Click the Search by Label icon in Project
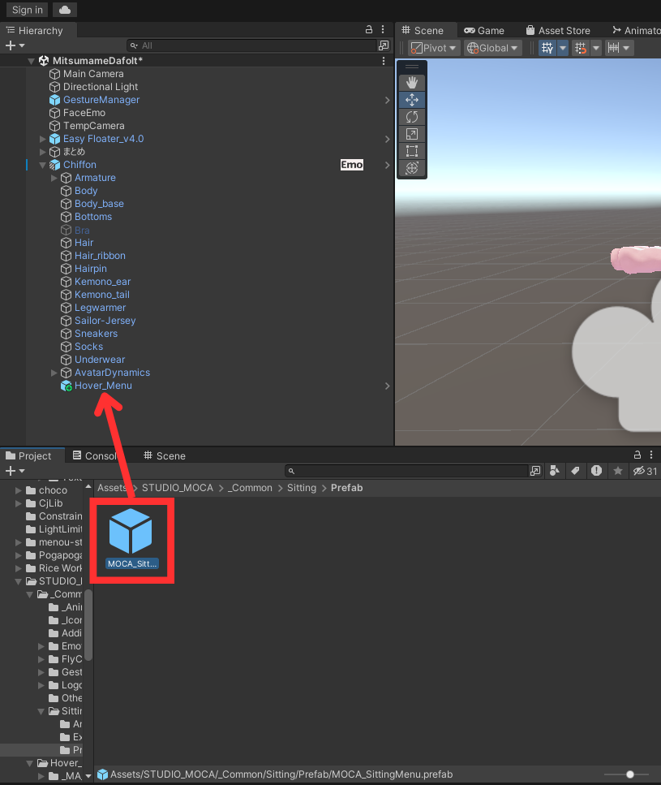661x785 pixels. click(x=575, y=471)
